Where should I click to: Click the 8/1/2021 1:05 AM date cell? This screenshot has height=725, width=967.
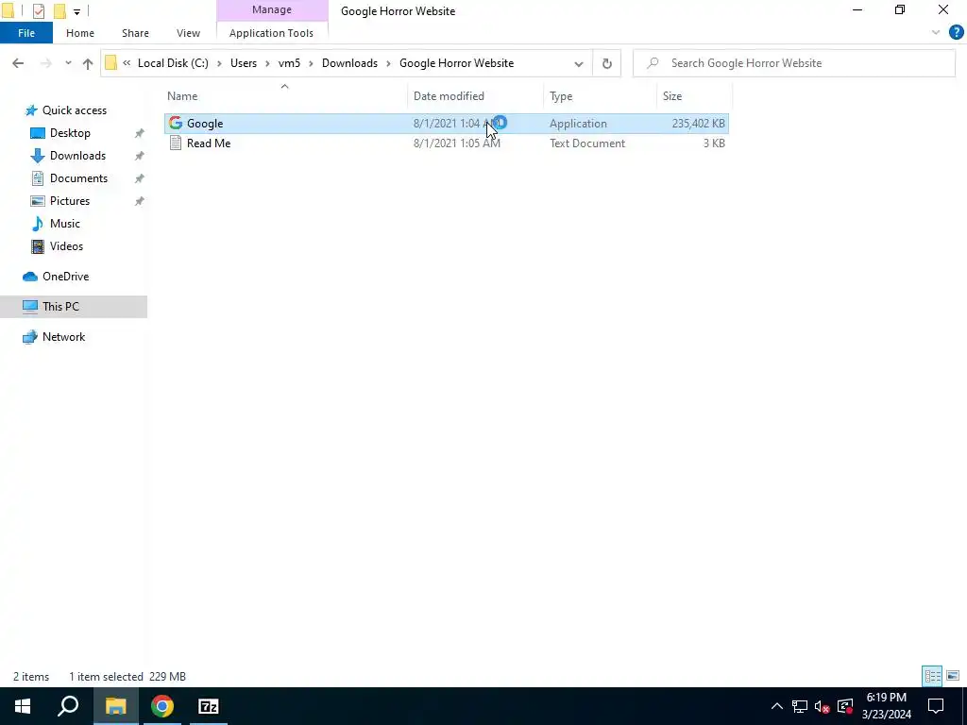(x=456, y=143)
